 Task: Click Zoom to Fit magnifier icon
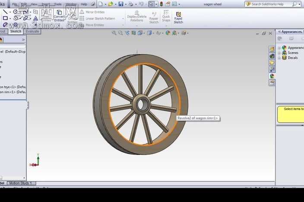pyautogui.click(x=114, y=33)
